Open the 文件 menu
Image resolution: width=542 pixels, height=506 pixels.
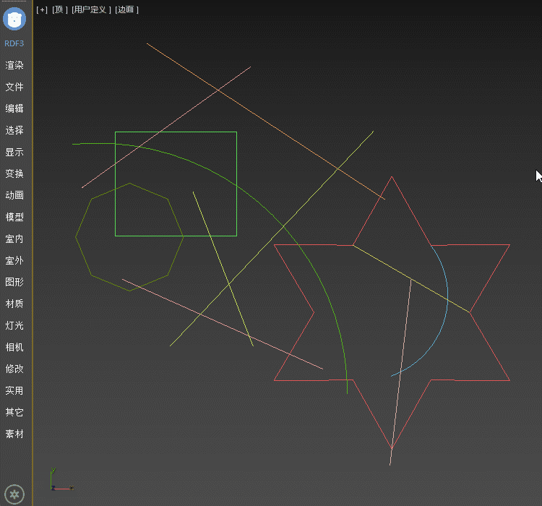[x=14, y=87]
